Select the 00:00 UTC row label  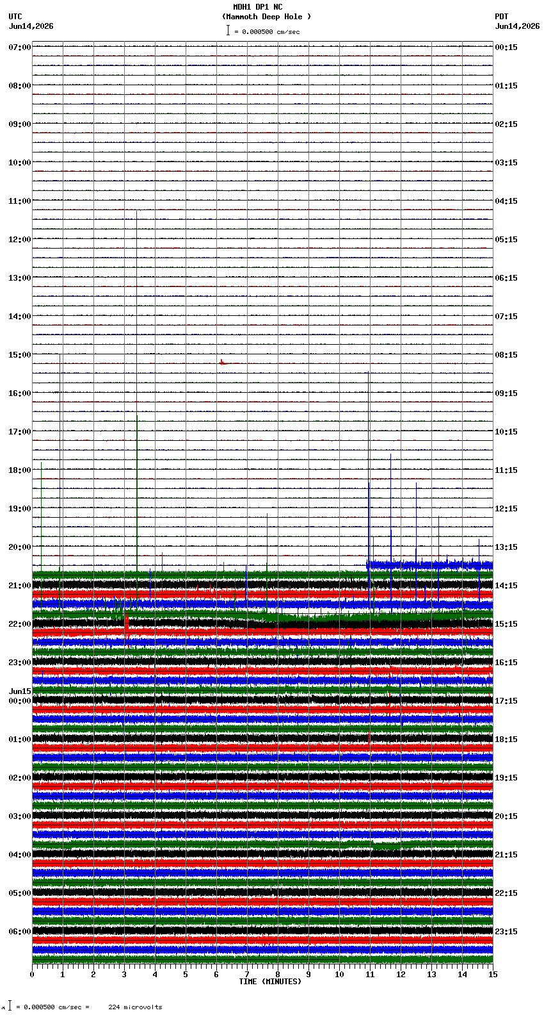click(20, 701)
